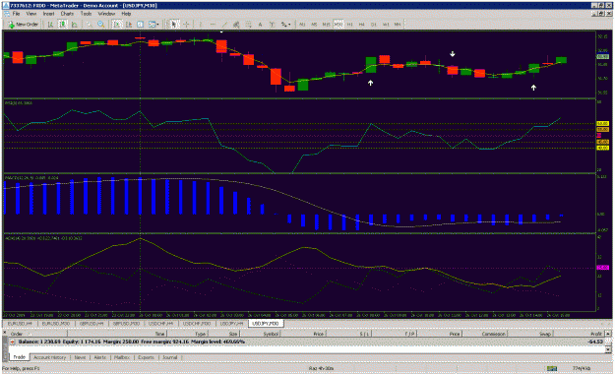
Task: Toggle chart shift icon
Action: click(128, 25)
